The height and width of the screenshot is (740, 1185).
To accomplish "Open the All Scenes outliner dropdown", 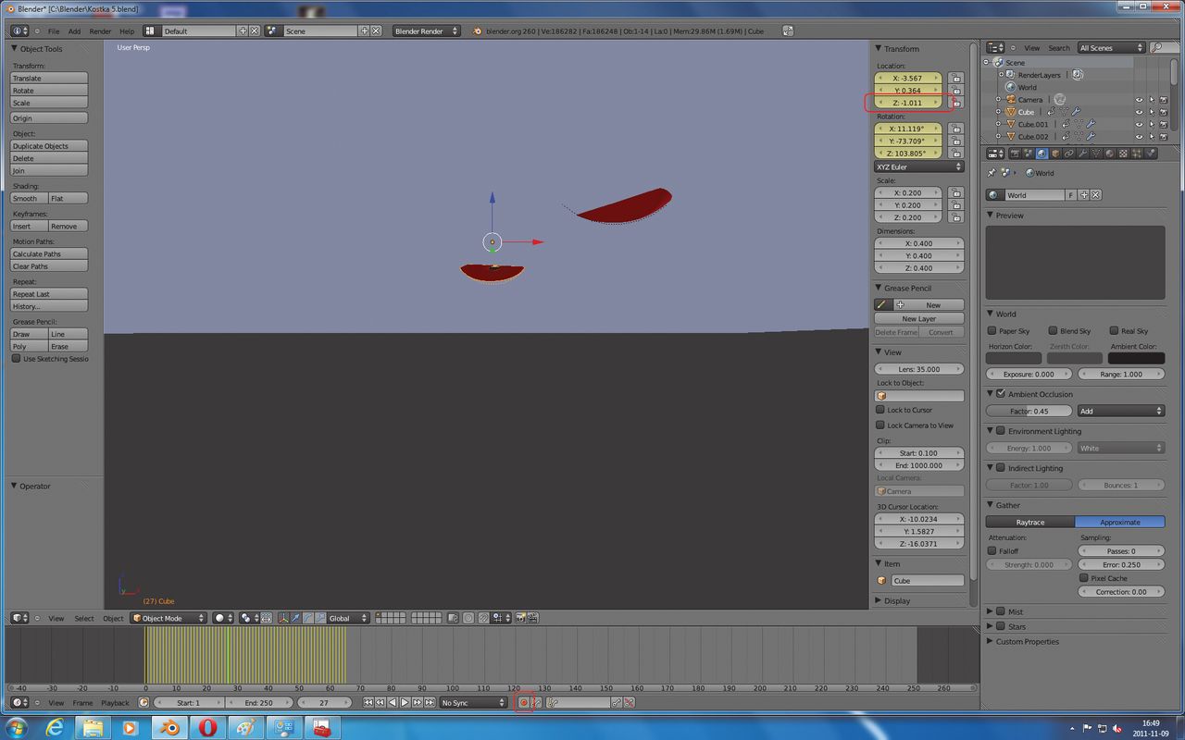I will [x=1111, y=48].
